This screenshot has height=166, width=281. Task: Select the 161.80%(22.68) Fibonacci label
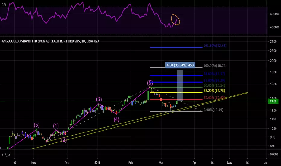[215, 46]
